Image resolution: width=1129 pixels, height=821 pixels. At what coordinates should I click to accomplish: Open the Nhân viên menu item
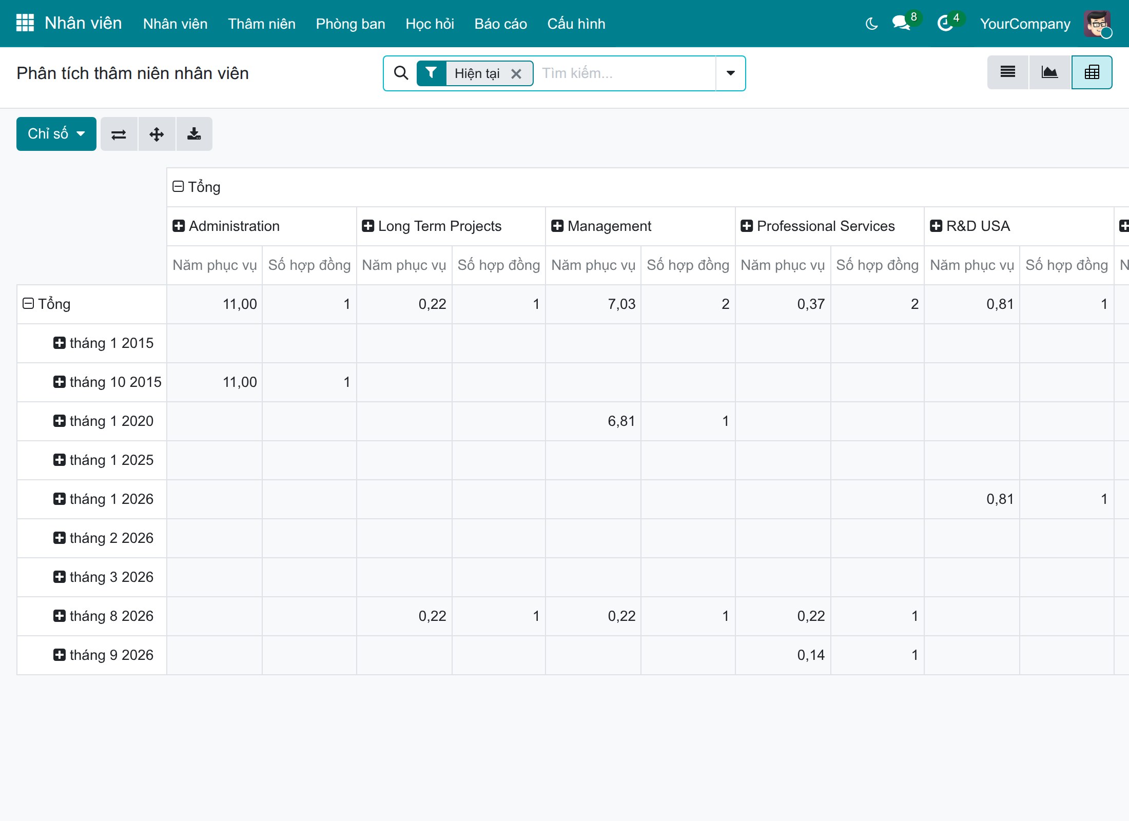175,24
